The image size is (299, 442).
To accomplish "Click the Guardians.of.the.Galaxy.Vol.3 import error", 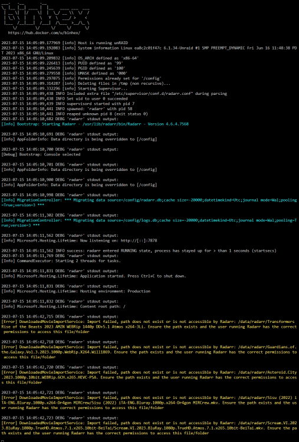I will [149, 352].
